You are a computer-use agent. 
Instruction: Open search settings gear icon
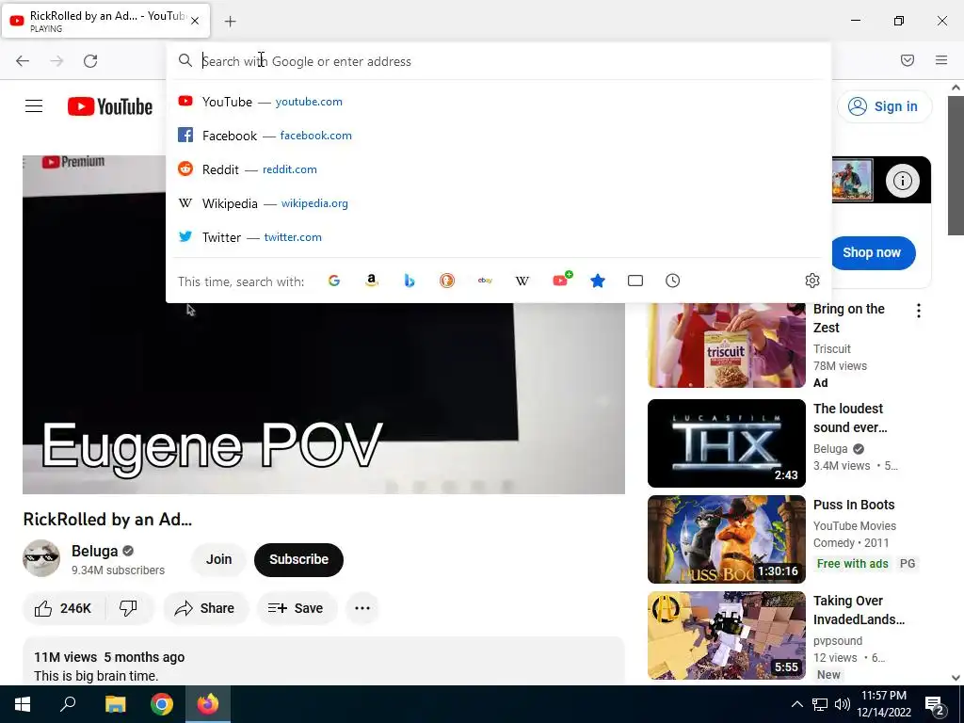[x=812, y=281]
